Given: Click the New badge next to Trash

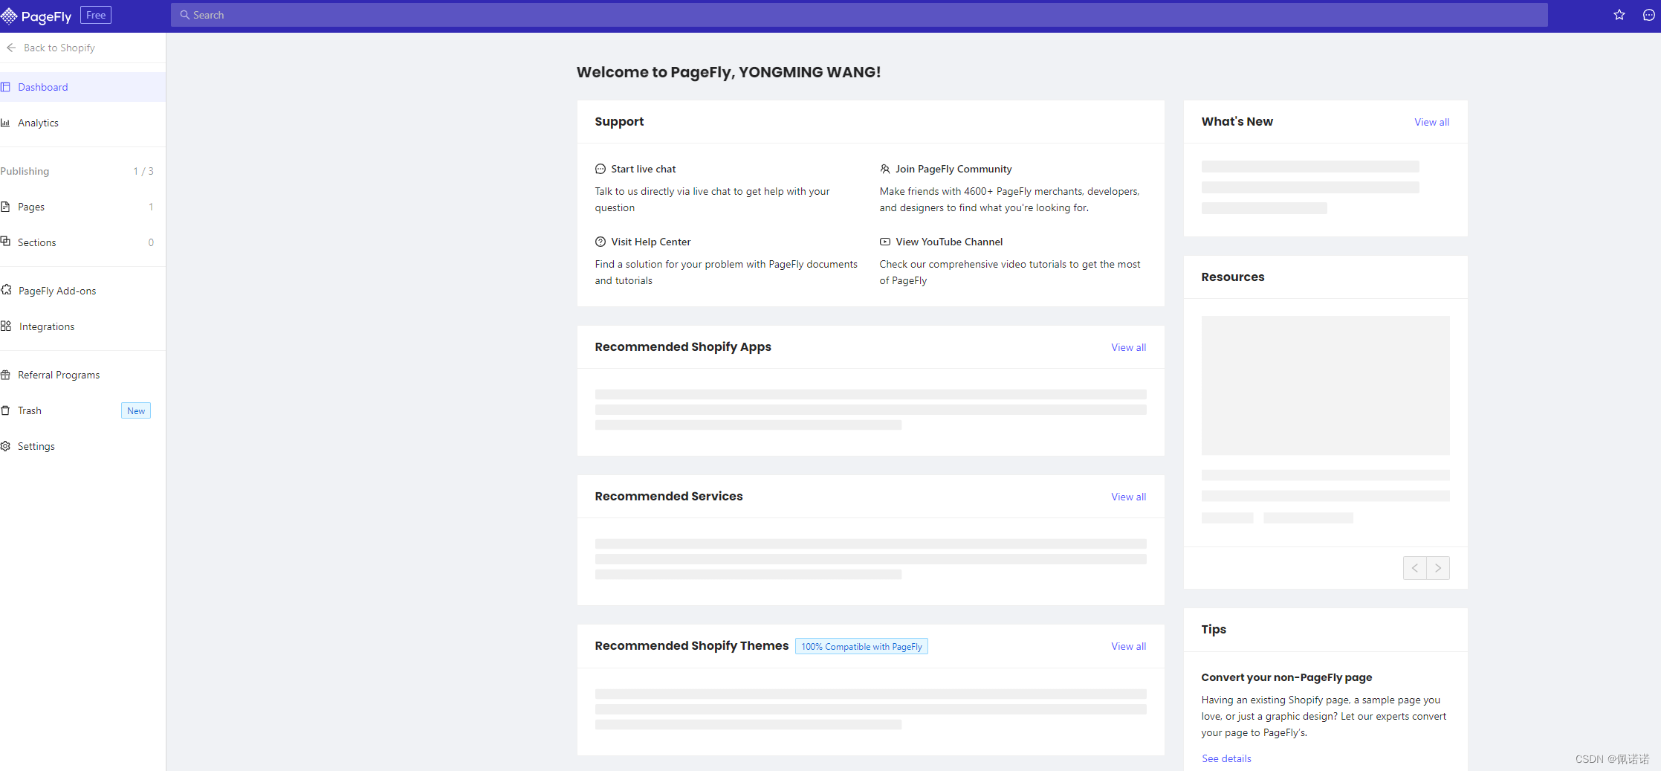Looking at the screenshot, I should [136, 410].
